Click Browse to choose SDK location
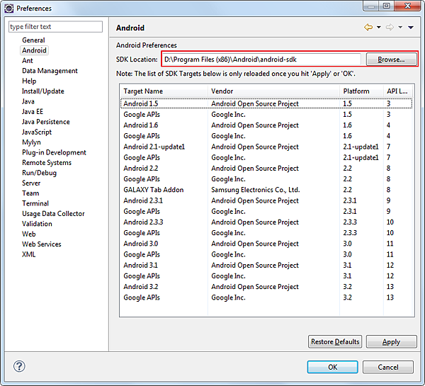The width and height of the screenshot is (425, 386). [391, 59]
